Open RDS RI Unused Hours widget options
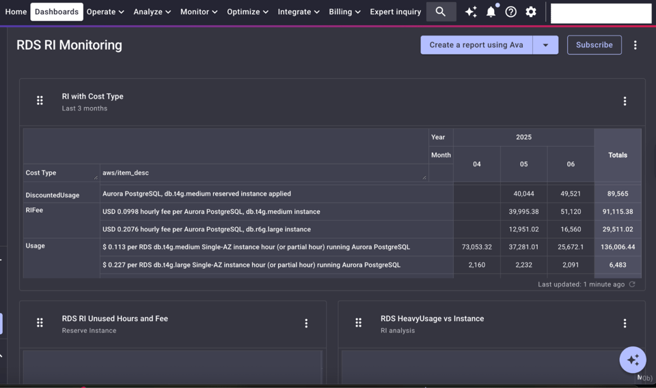 coord(306,323)
